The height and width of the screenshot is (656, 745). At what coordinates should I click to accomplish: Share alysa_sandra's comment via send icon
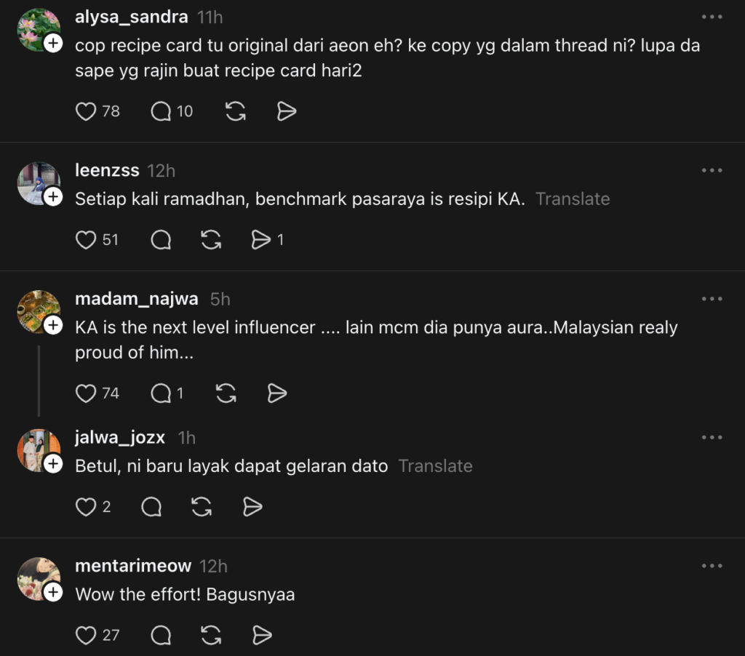[x=287, y=111]
